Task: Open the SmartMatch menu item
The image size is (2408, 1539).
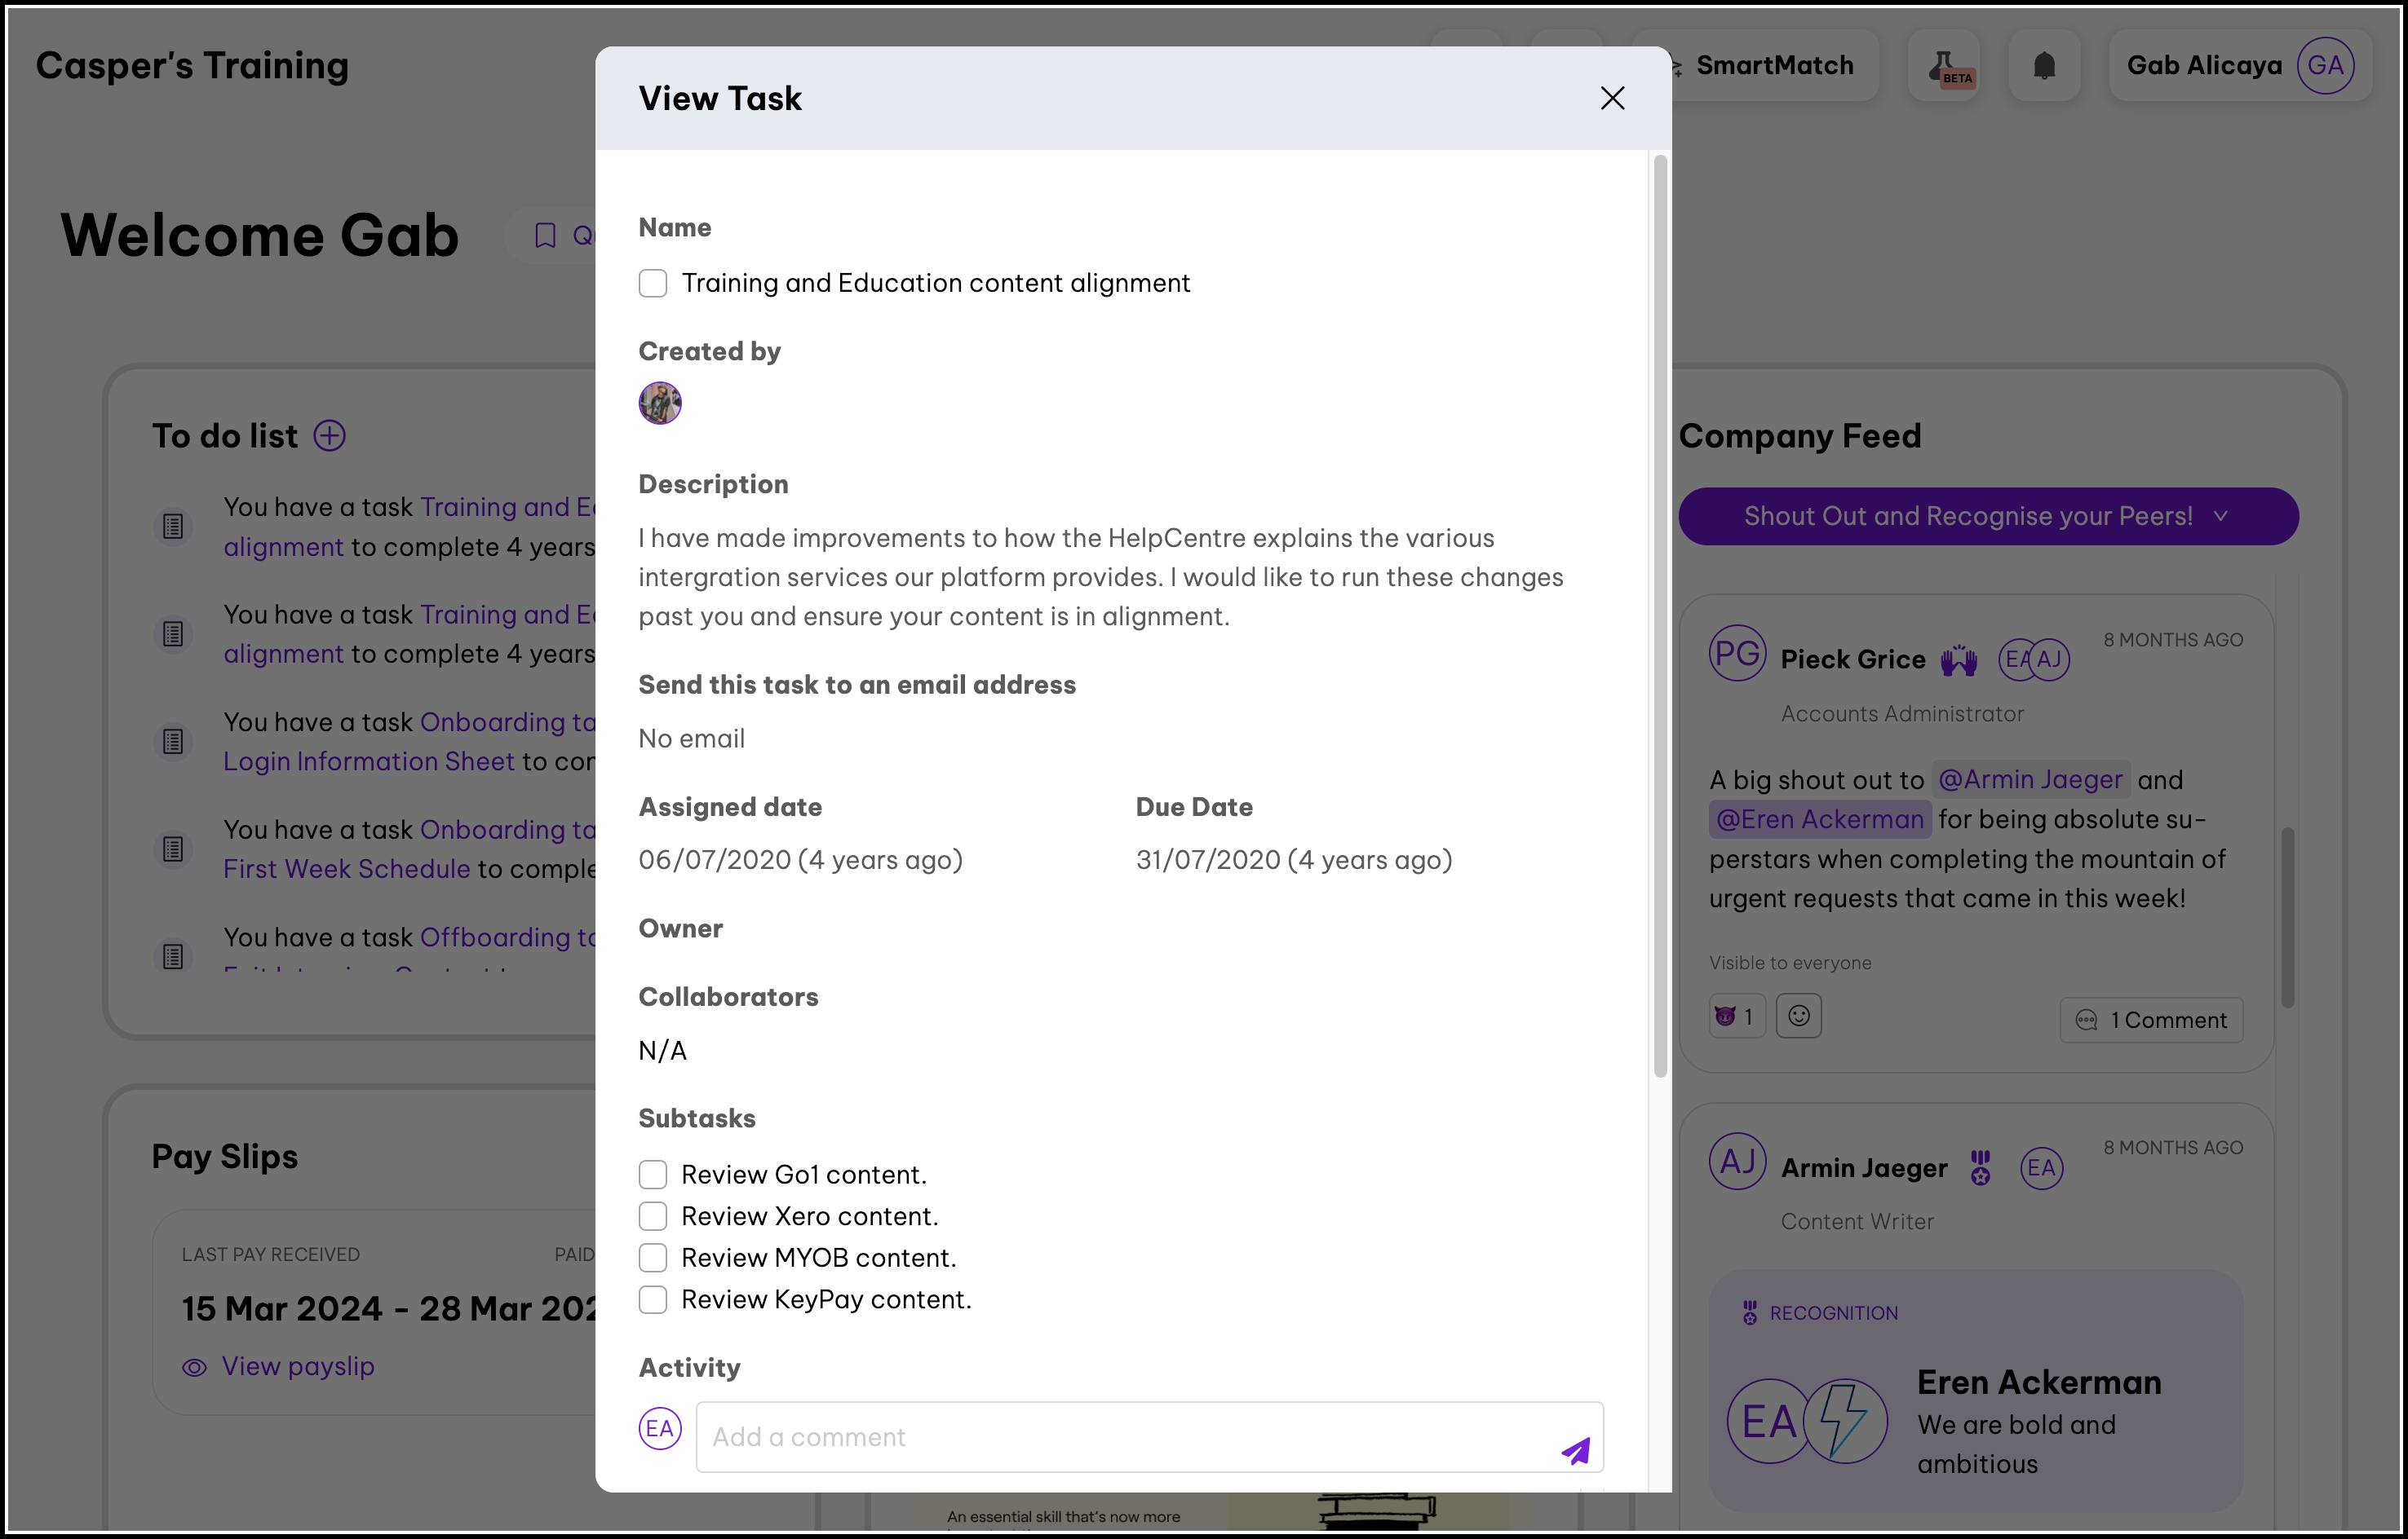Action: click(x=1774, y=66)
